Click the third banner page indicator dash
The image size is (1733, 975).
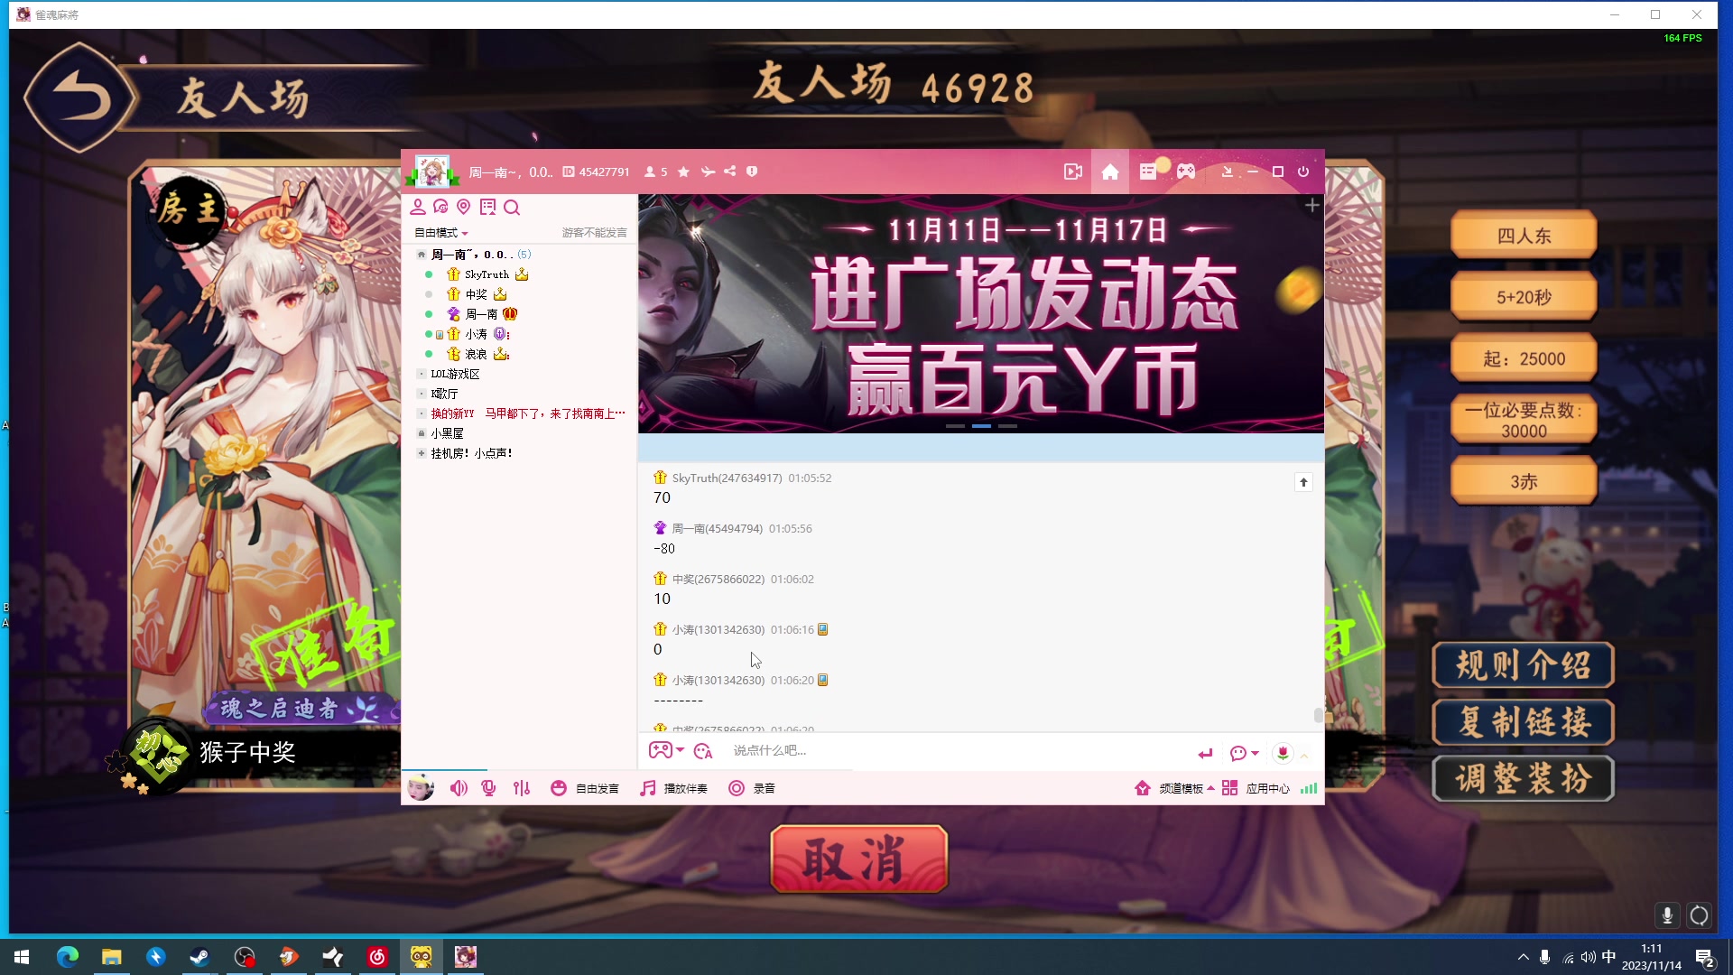point(1008,426)
